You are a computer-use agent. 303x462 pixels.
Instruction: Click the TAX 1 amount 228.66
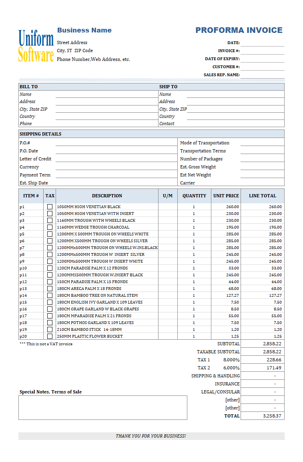[274, 360]
